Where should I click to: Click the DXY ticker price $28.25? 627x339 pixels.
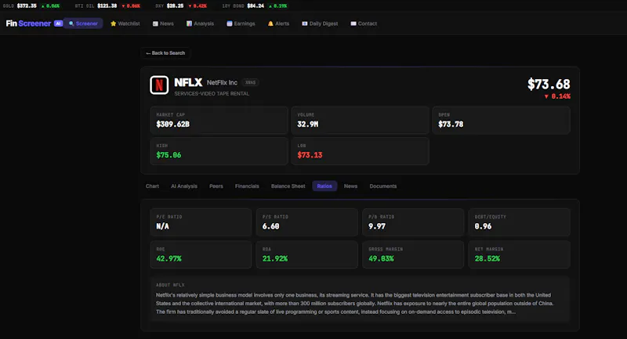pos(175,6)
